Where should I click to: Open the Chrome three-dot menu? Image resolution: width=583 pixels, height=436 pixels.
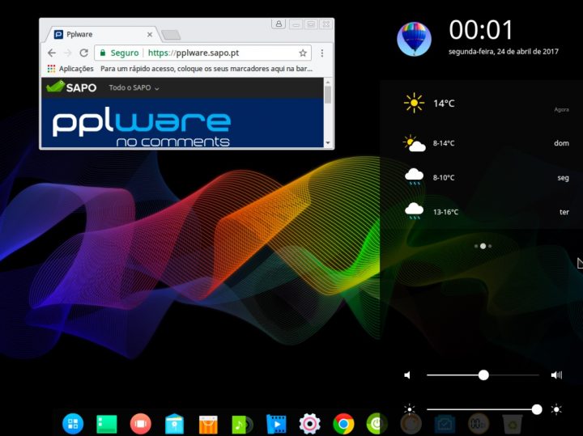(322, 53)
